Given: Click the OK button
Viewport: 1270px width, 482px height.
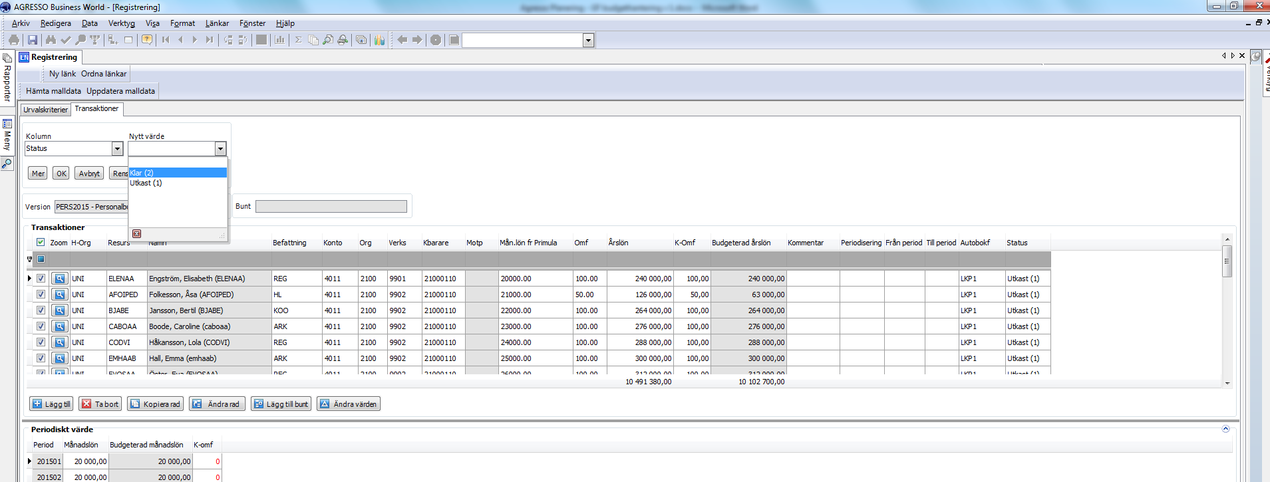Looking at the screenshot, I should [x=61, y=174].
